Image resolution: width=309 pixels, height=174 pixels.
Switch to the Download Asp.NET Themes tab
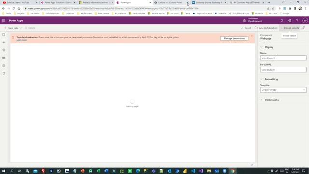[247, 3]
